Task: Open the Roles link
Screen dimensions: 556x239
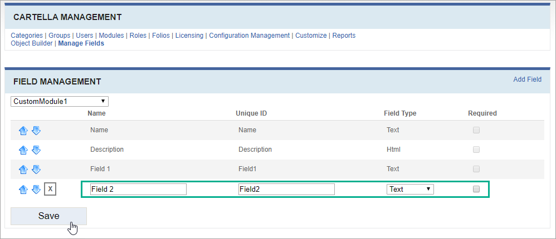Action: (138, 36)
